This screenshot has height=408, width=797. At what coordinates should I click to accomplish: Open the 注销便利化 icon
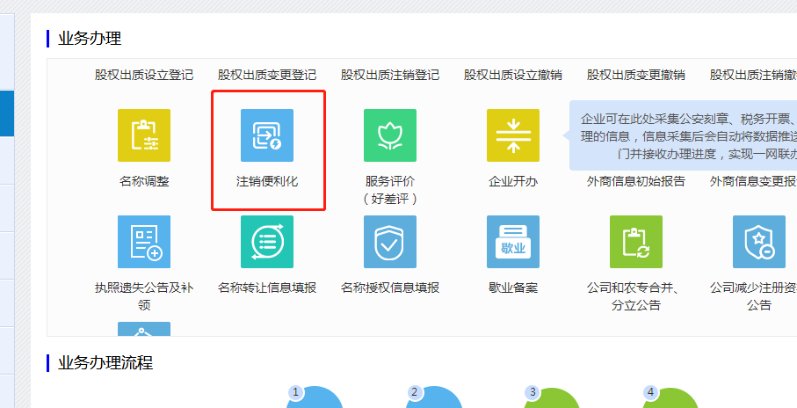tap(267, 135)
